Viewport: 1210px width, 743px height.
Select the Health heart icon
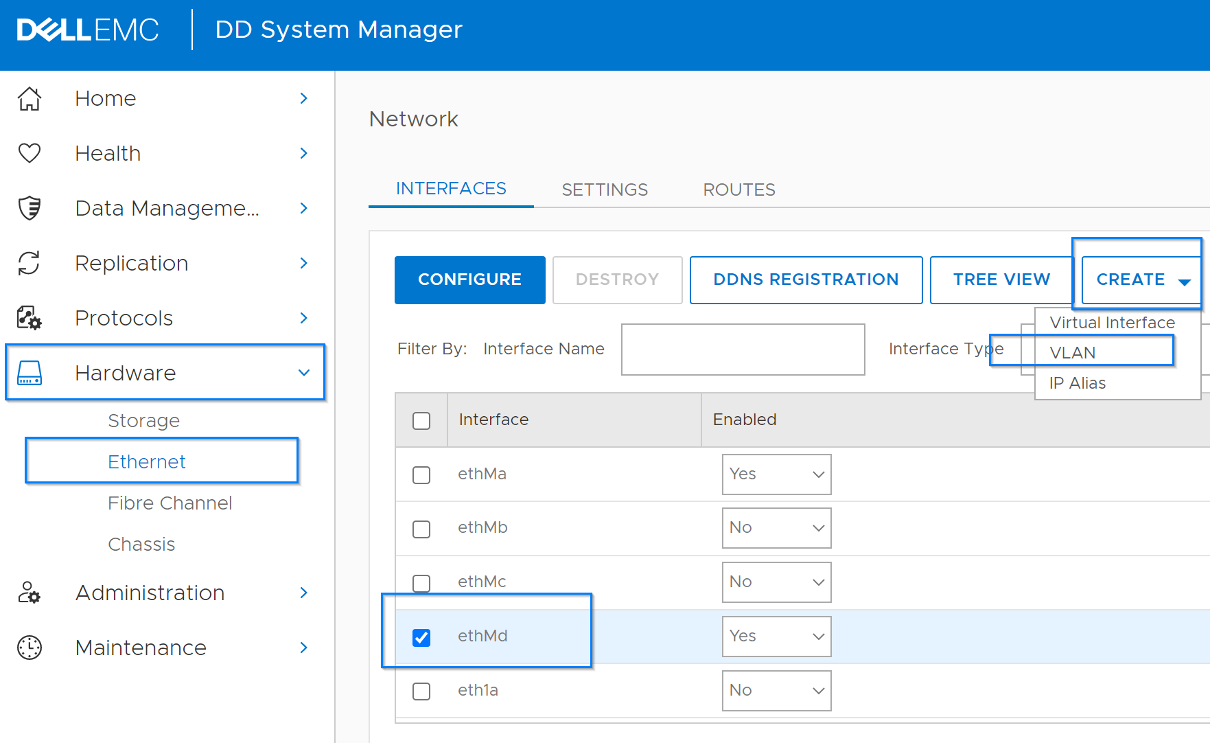click(29, 153)
